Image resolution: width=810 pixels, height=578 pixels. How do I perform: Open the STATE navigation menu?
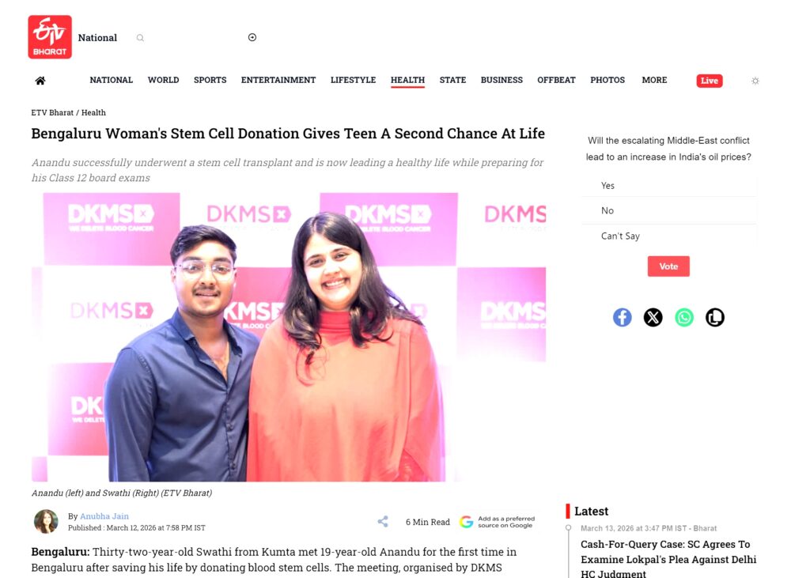pos(452,80)
